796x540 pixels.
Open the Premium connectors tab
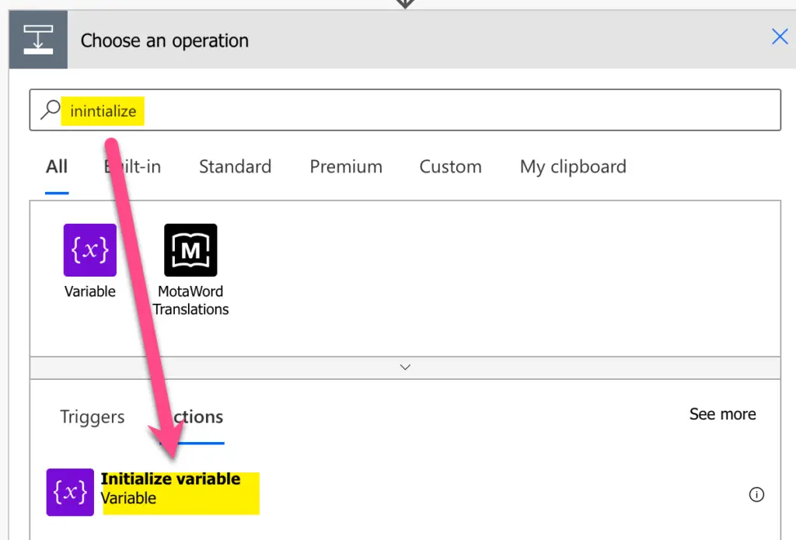pos(346,166)
